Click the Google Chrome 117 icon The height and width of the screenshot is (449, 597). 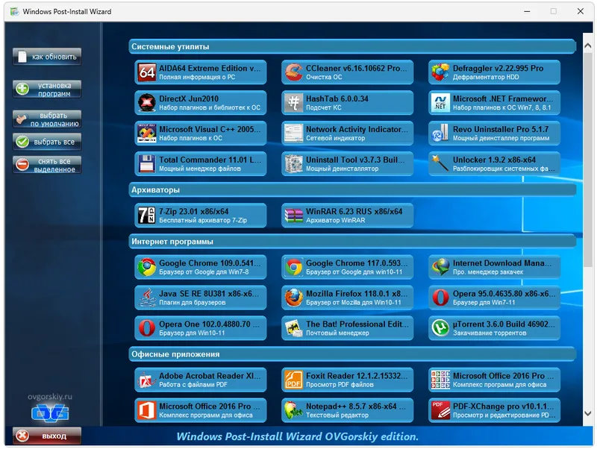pyautogui.click(x=293, y=267)
